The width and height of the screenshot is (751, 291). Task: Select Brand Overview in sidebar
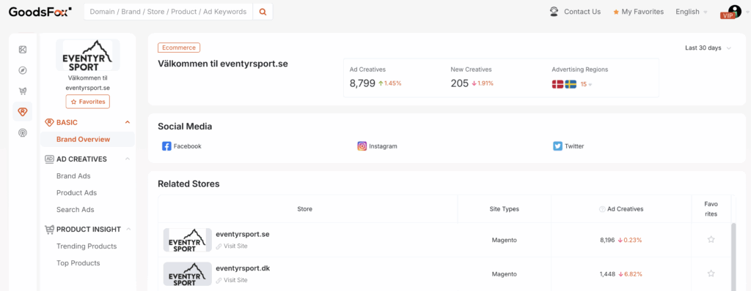[88, 140]
